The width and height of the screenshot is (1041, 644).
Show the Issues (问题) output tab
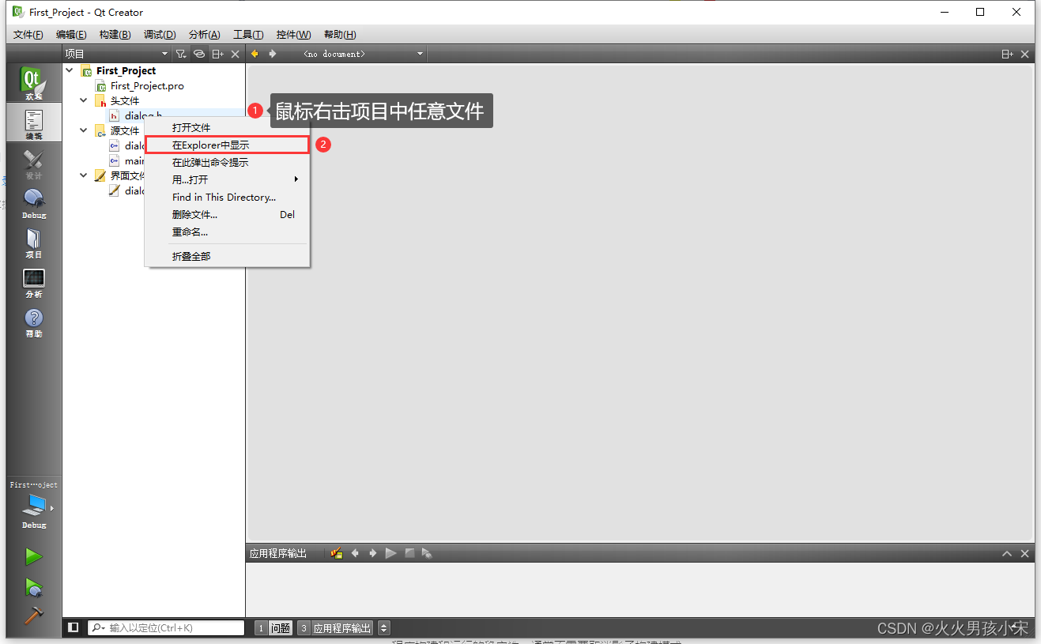coord(273,628)
